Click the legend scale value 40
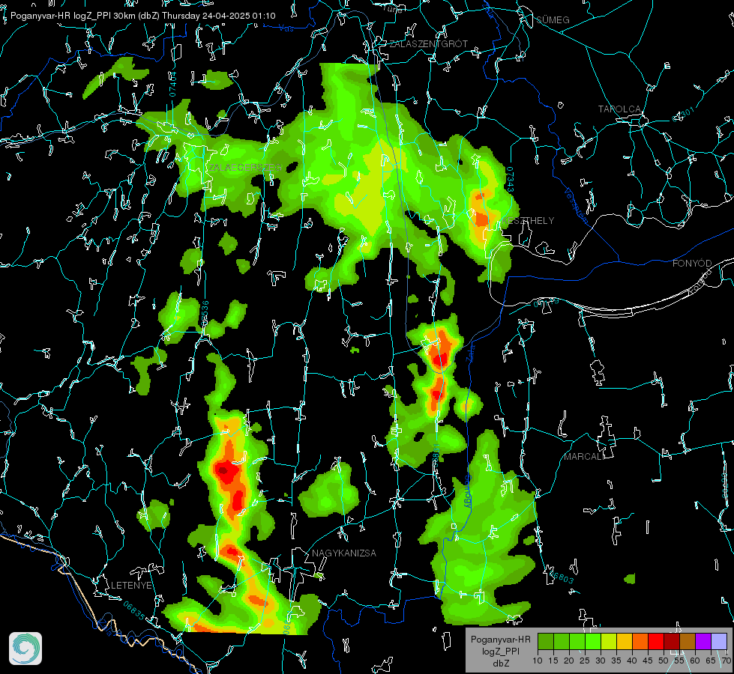Screen dimensions: 734x674 point(631,661)
